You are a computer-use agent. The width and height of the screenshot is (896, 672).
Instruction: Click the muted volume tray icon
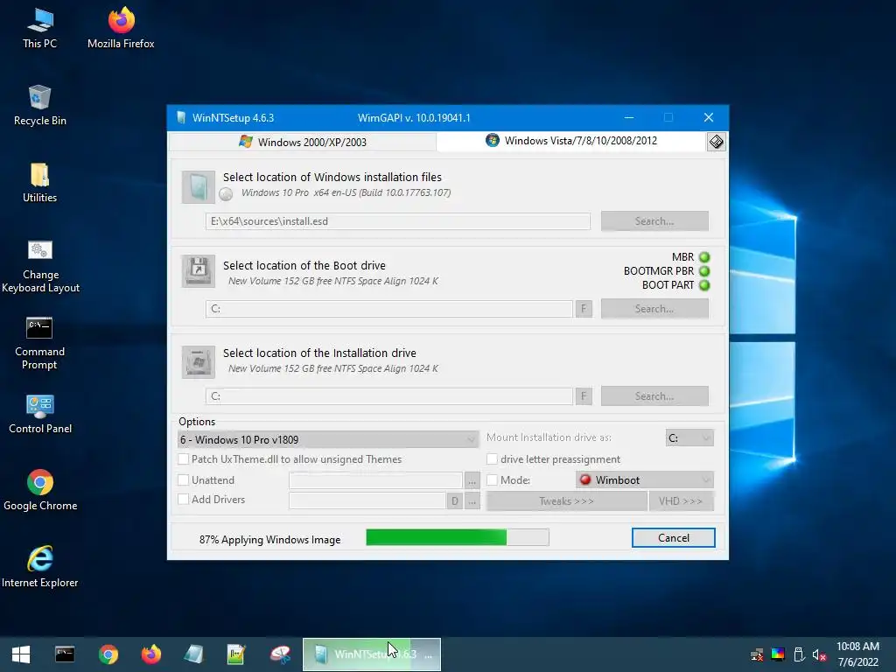[819, 654]
